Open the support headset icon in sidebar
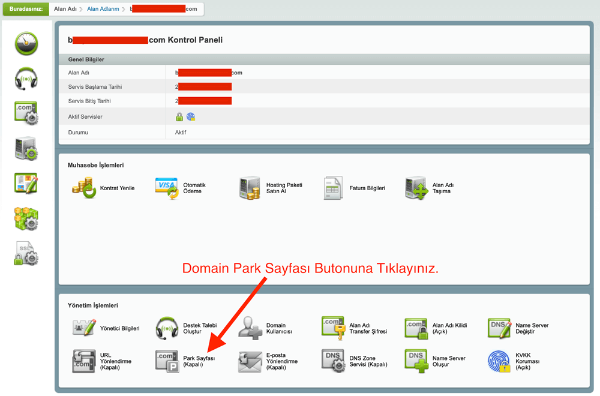This screenshot has width=600, height=396. pyautogui.click(x=26, y=79)
